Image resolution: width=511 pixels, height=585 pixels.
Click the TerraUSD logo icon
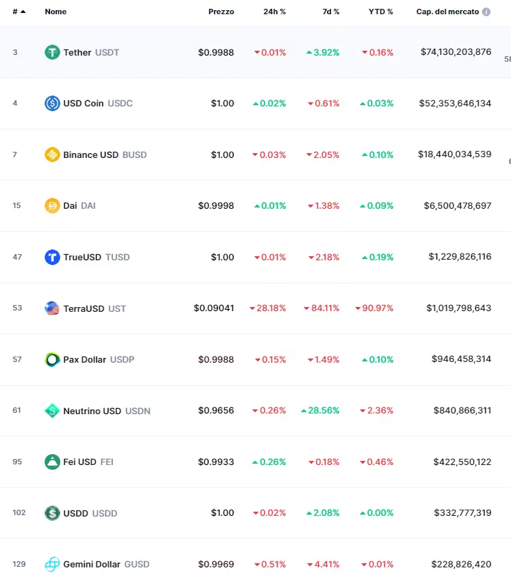tap(52, 308)
